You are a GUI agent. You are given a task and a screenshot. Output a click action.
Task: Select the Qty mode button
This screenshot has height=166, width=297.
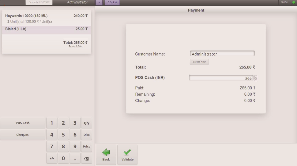[86, 123]
